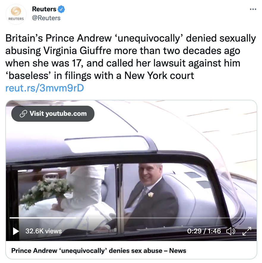Click the Visit youtube.com button
Image resolution: width=262 pixels, height=263 pixels.
[53, 114]
